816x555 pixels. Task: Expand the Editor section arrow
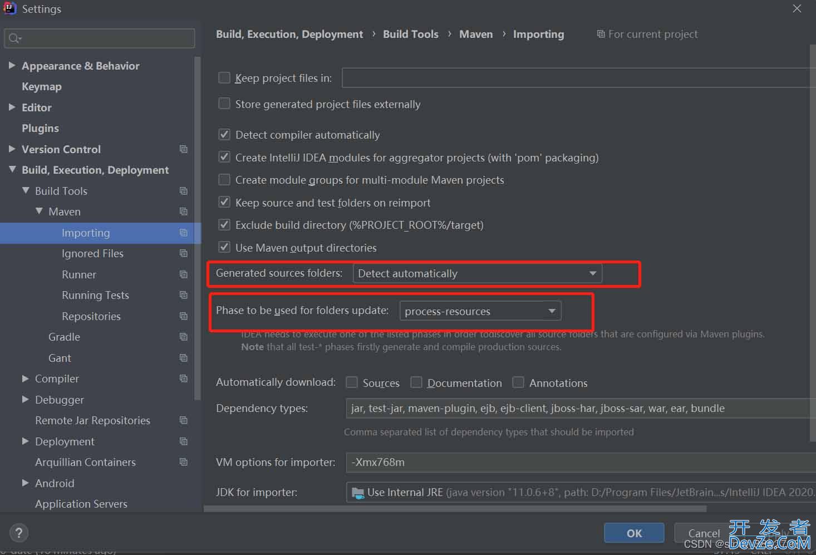(12, 107)
